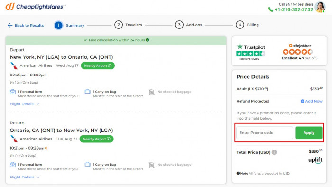Click Nearby Airport badge for return flight

[97, 139]
